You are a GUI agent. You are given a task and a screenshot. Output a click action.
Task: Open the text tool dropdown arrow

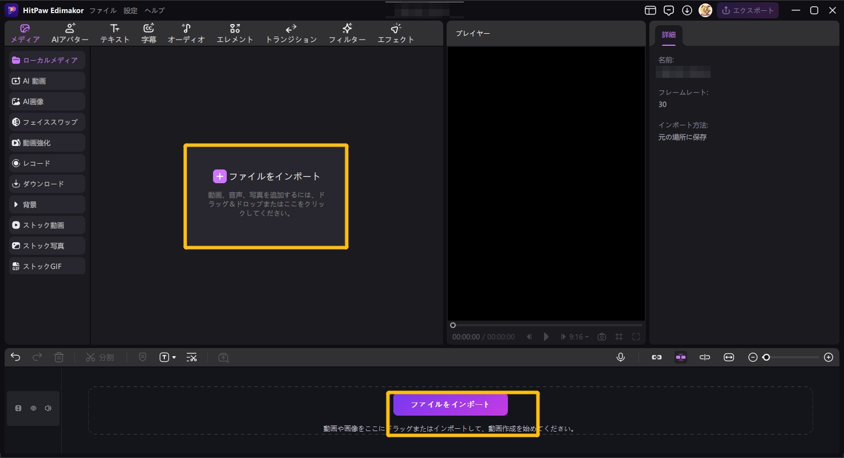click(174, 358)
